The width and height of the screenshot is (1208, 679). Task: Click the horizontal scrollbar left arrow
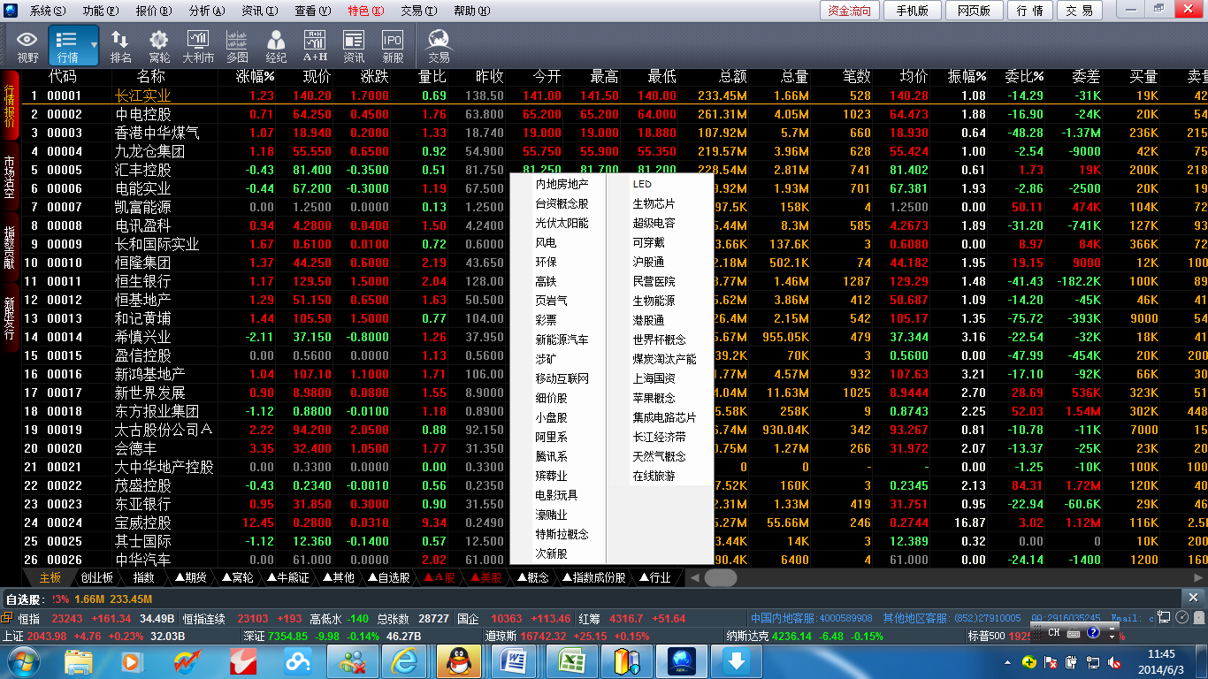point(695,577)
